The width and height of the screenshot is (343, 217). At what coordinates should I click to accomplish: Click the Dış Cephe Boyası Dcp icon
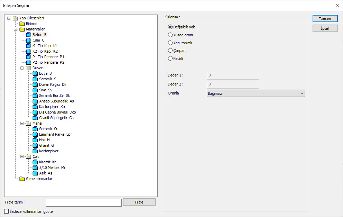35,112
